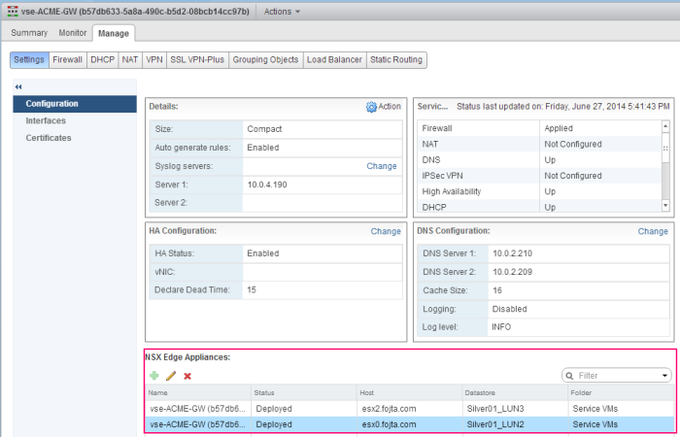Select Certificates in the left menu

(75, 138)
